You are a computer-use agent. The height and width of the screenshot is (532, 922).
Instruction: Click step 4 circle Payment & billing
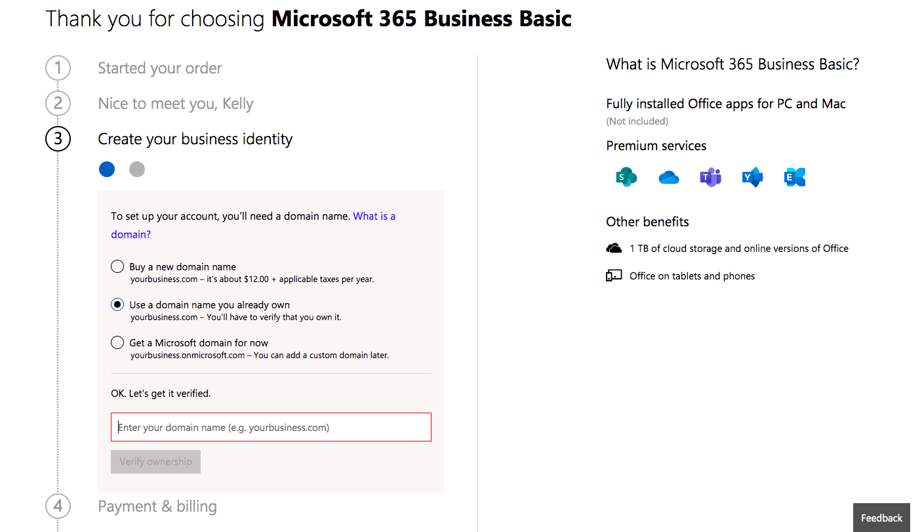coord(58,506)
